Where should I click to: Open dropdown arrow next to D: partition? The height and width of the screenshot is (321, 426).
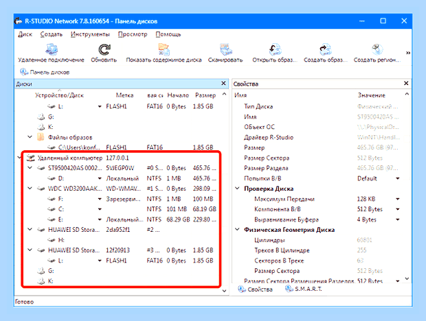click(x=100, y=178)
